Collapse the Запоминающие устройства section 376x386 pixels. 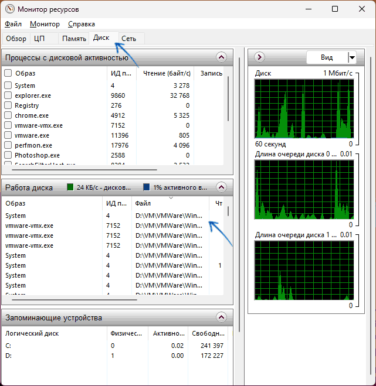click(221, 317)
